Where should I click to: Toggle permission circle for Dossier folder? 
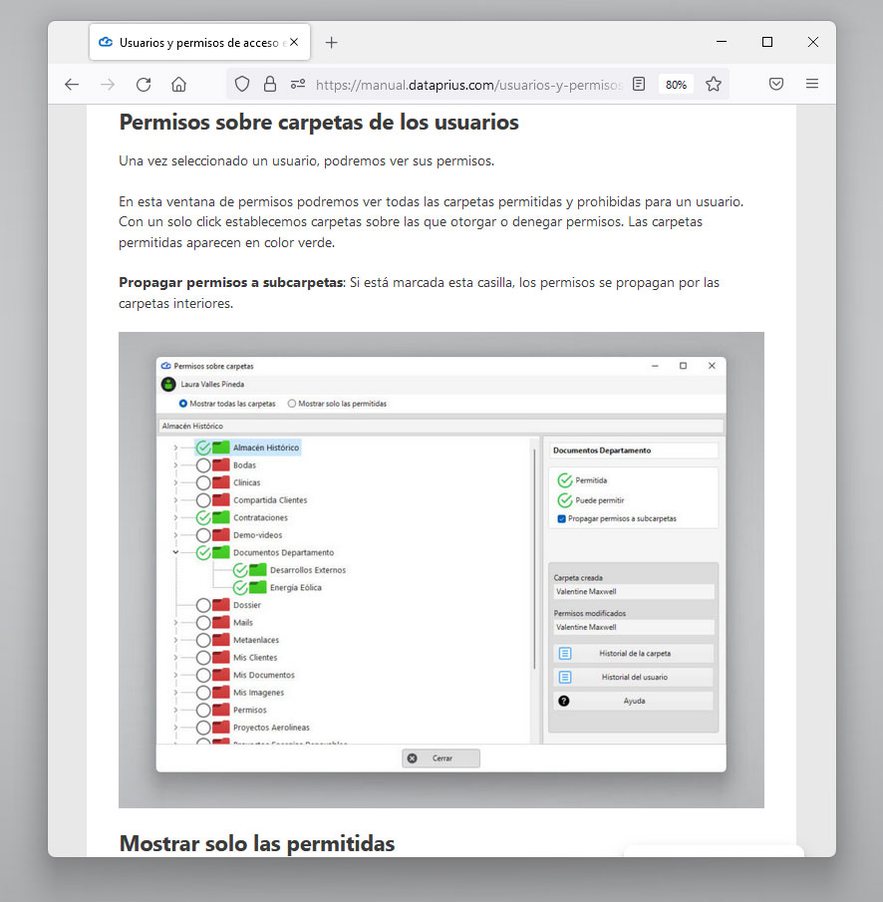click(203, 605)
